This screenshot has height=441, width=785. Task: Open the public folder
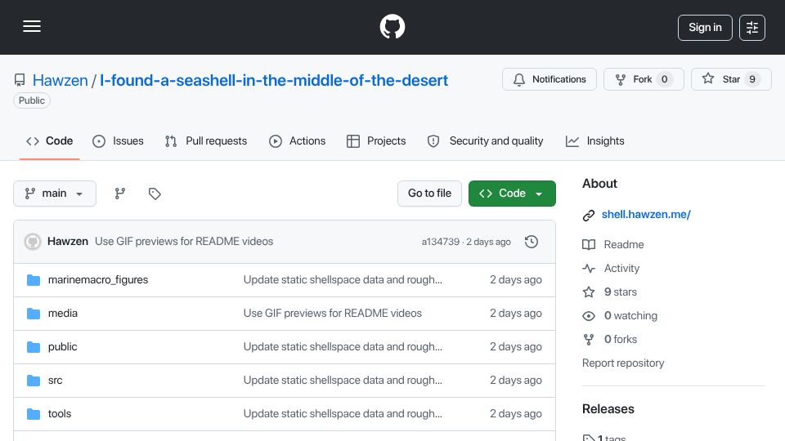coord(63,347)
